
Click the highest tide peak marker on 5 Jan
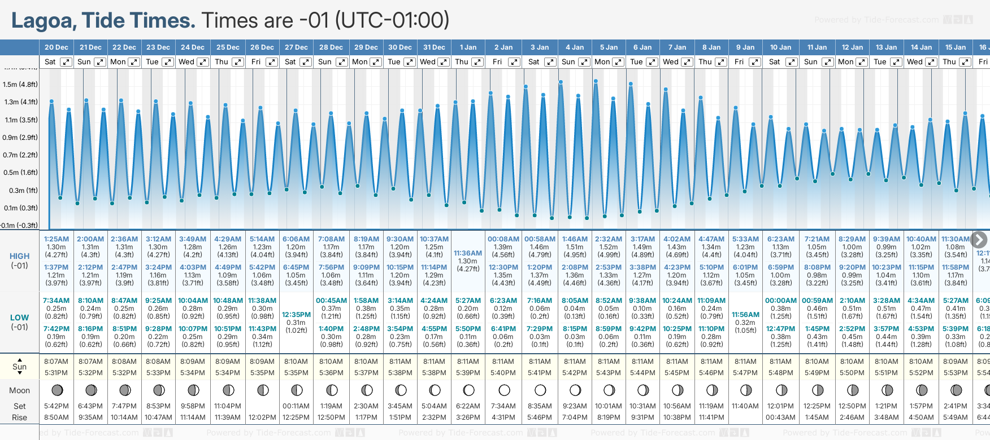(x=596, y=81)
